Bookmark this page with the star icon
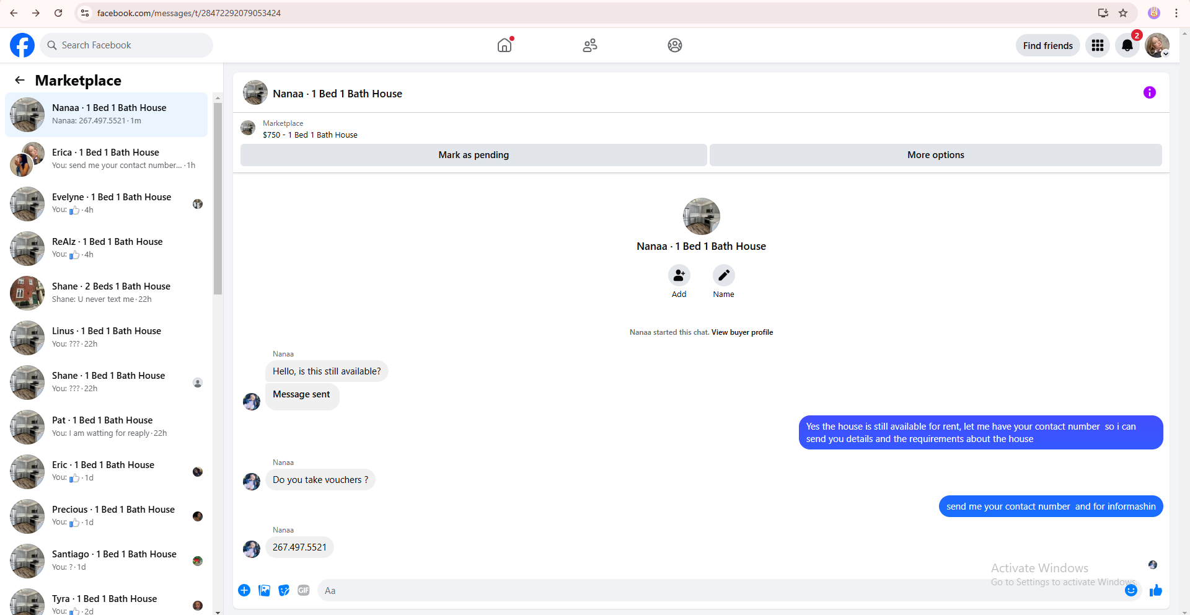The height and width of the screenshot is (615, 1190). (x=1123, y=13)
